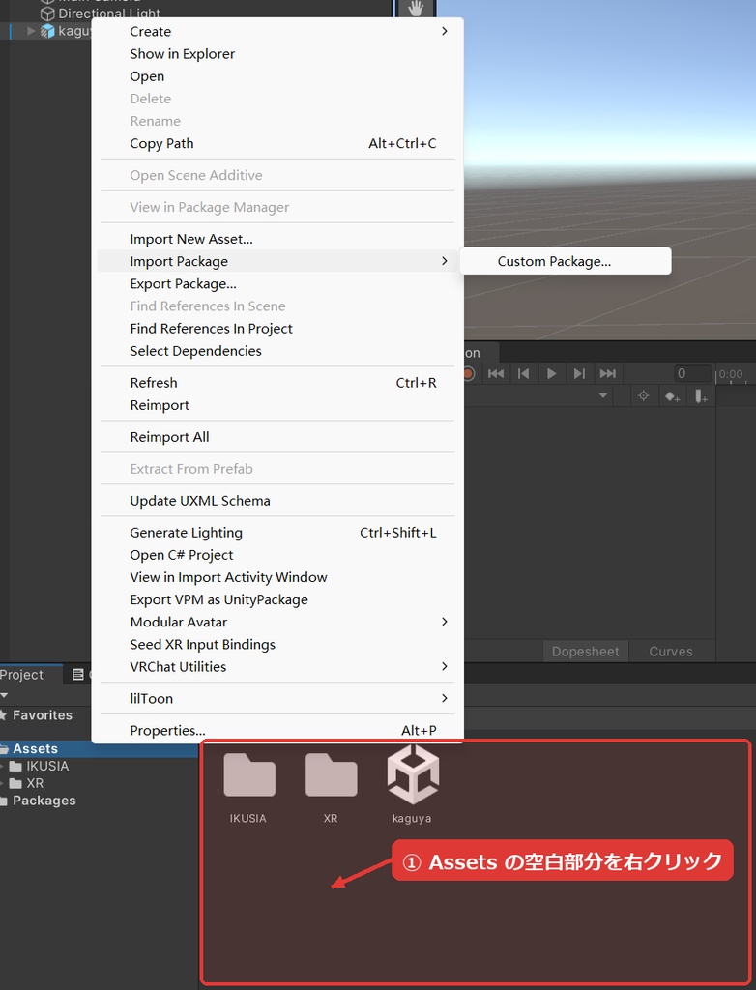The width and height of the screenshot is (756, 990).
Task: Open the Import Package submenu
Action: coord(277,261)
